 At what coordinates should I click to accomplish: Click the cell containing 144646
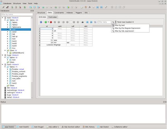47,45
